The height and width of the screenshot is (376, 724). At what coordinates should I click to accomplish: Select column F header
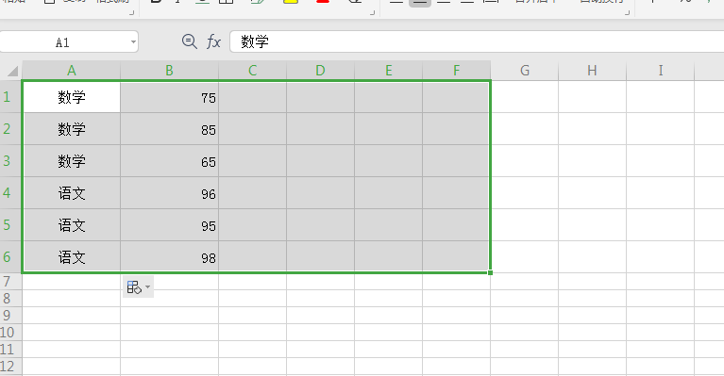pyautogui.click(x=456, y=71)
